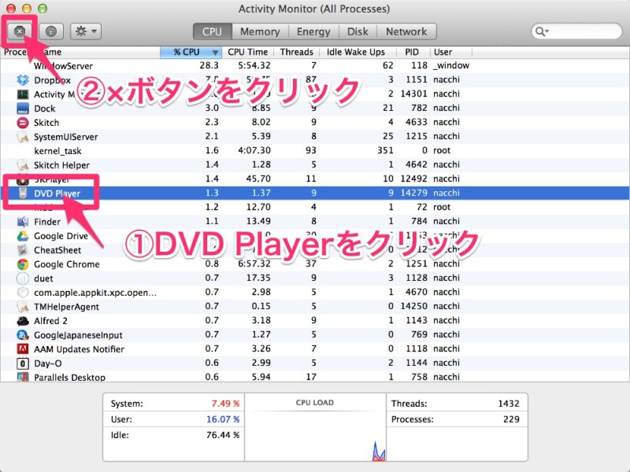Click the TMHelperAgent icon
The height and width of the screenshot is (472, 630).
coord(23,307)
